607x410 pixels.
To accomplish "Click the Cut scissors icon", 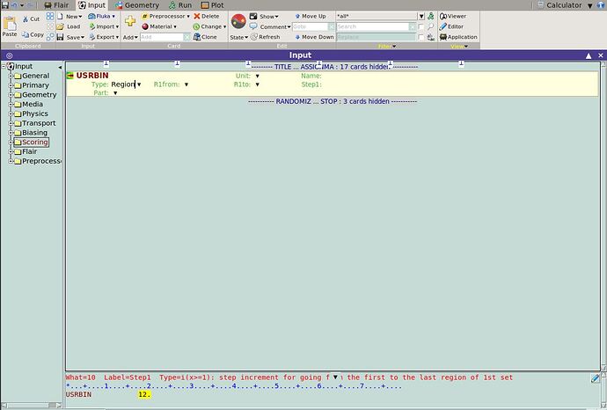I will [x=26, y=19].
